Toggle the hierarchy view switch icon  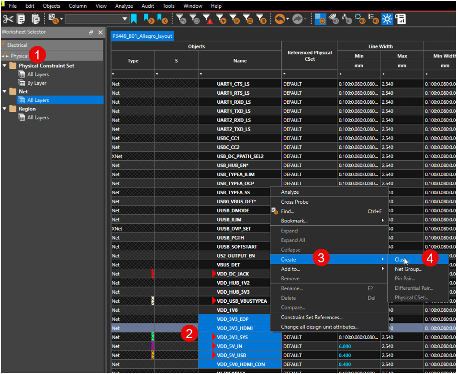[346, 19]
